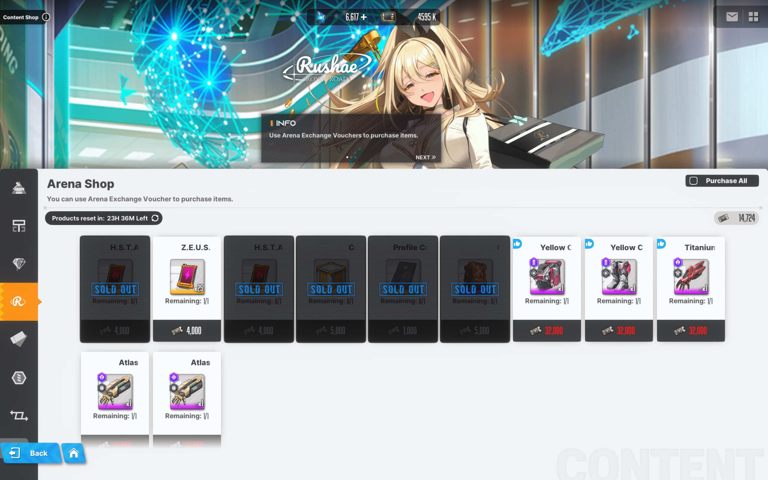Click the refresh icon in reset timer
This screenshot has width=768, height=480.
155,218
